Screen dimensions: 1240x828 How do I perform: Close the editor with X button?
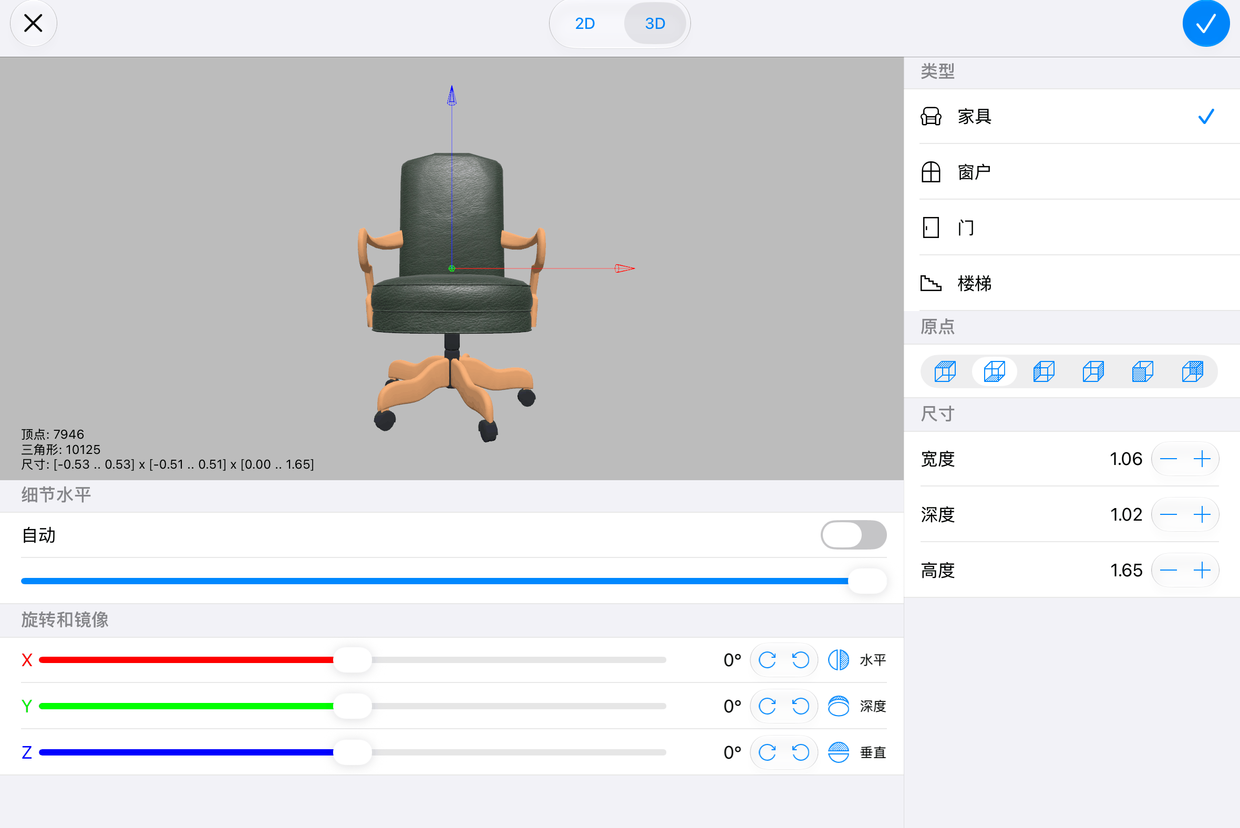click(33, 23)
